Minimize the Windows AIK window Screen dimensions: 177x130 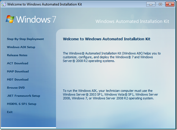(x=151, y=4)
